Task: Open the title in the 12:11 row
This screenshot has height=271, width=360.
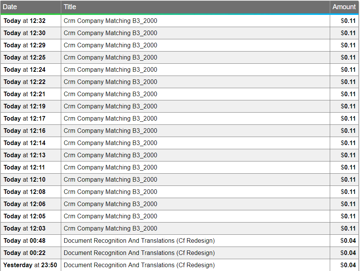Action: coord(111,168)
